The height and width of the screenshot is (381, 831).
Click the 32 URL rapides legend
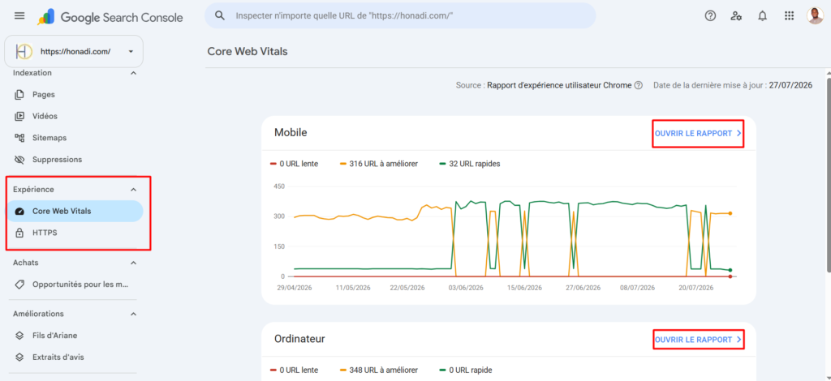[470, 164]
